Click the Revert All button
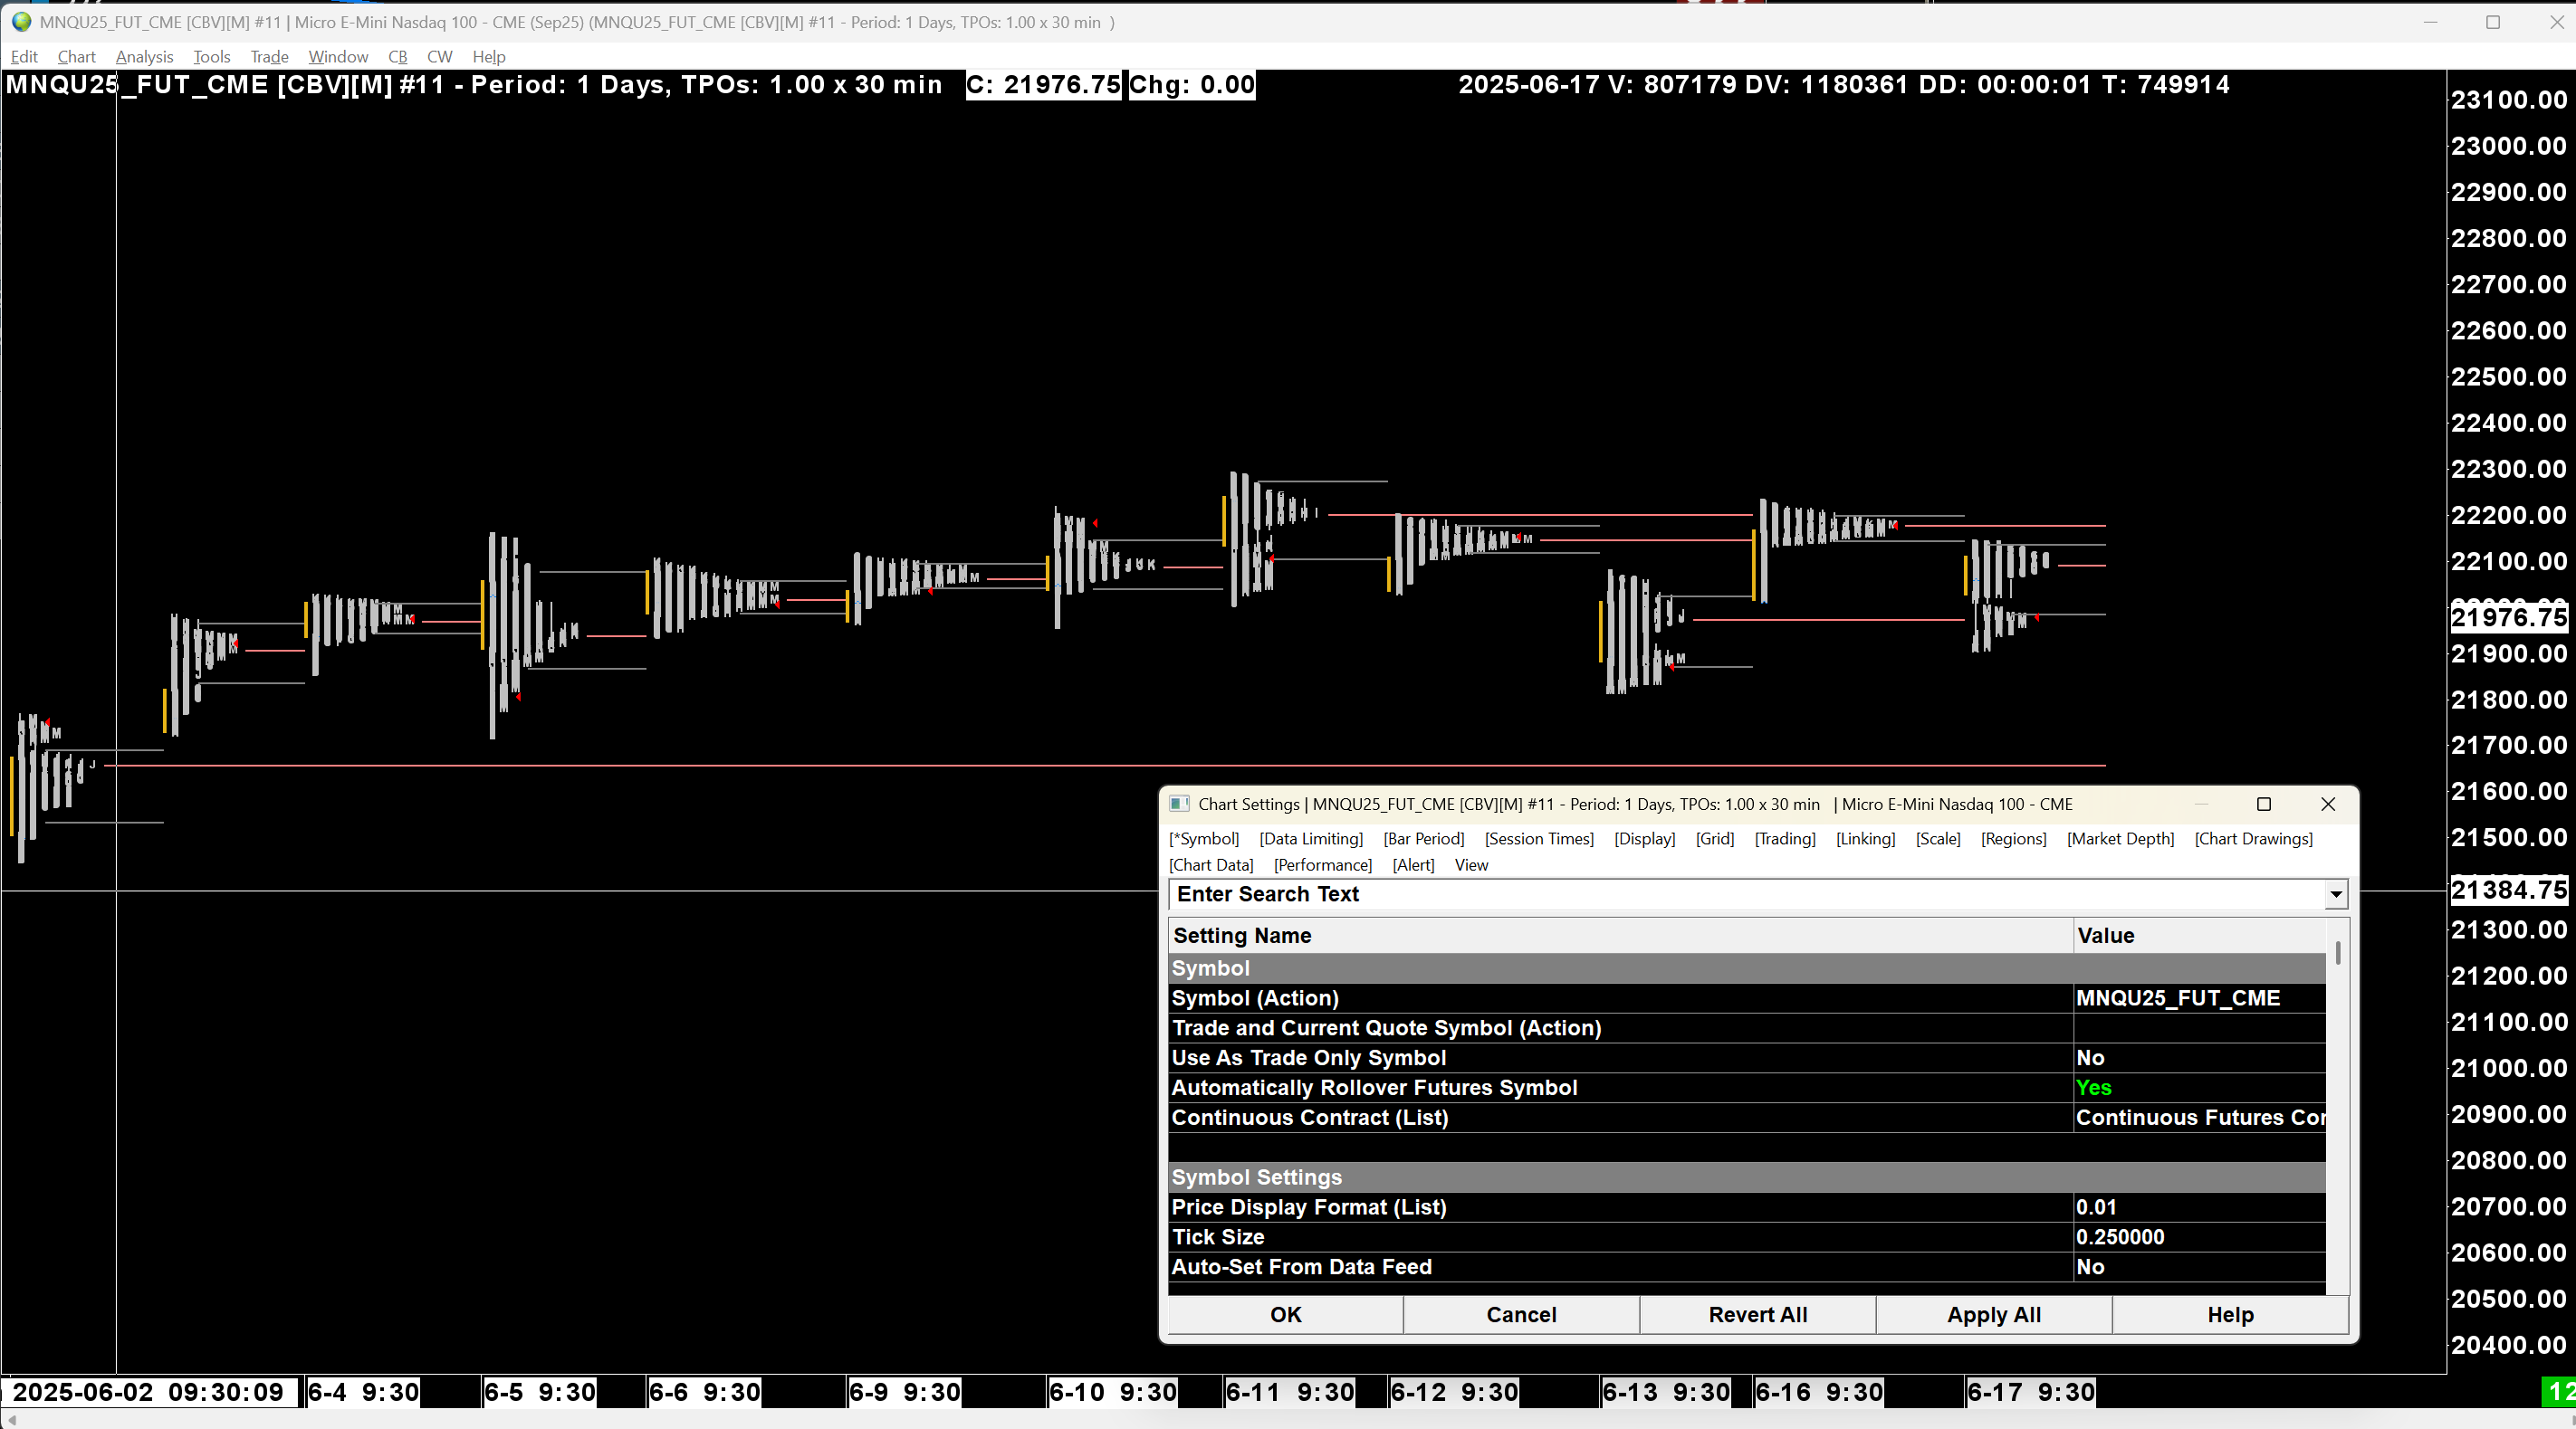This screenshot has height=1429, width=2576. click(1757, 1315)
